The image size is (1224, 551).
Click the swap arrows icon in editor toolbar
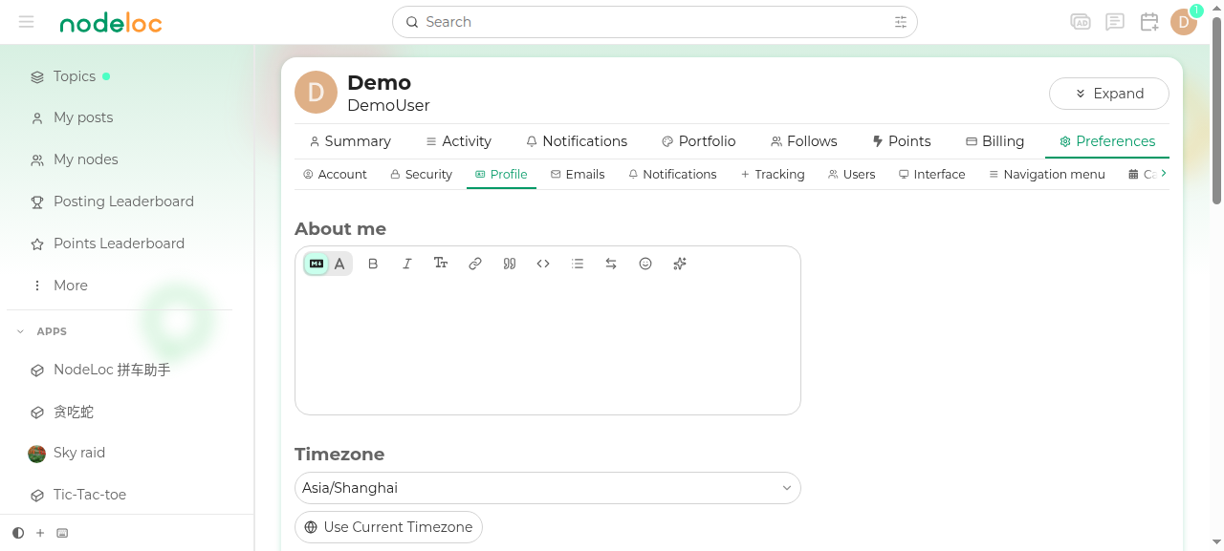(x=611, y=264)
